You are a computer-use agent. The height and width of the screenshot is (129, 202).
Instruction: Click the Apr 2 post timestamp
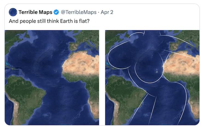pos(107,12)
